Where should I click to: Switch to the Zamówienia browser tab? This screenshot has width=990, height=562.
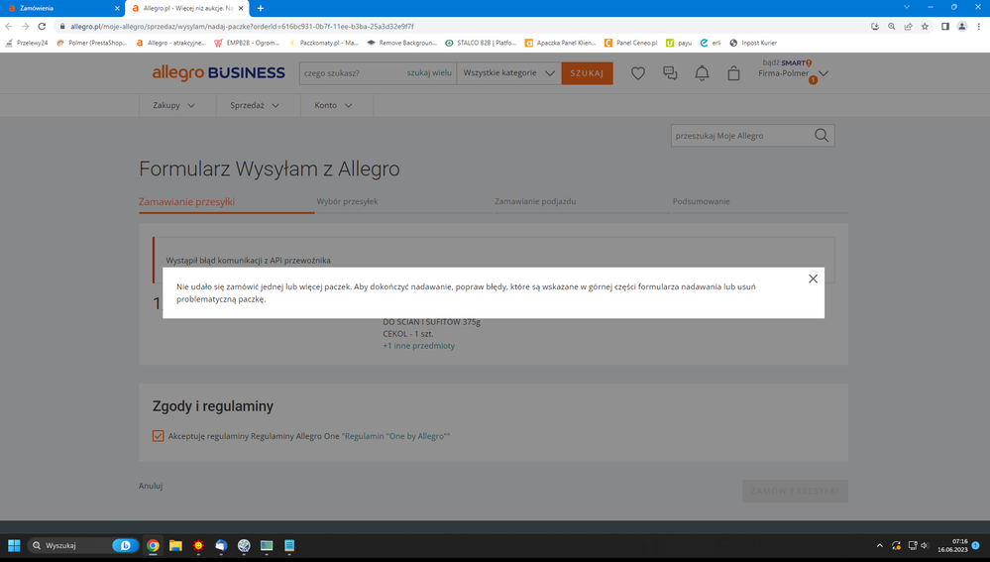[61, 8]
